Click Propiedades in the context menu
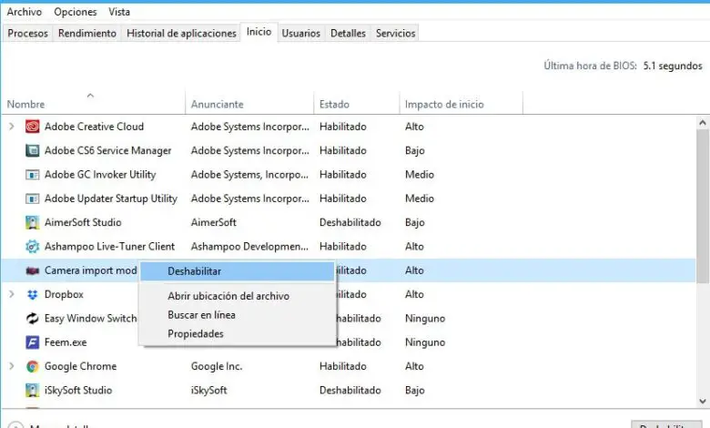 (196, 334)
